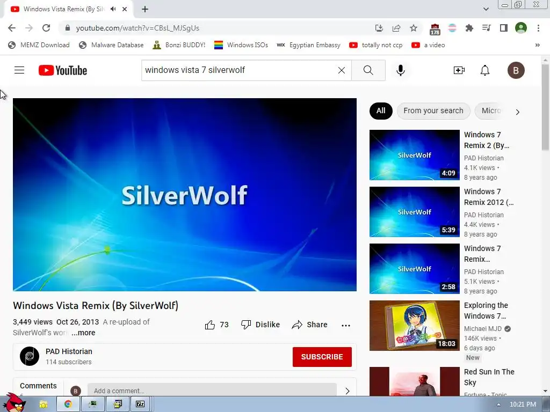
Task: Open Windows ISOs bookmark
Action: (241, 45)
